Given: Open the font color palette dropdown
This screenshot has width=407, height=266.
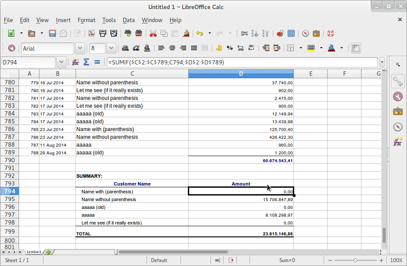Looking at the screenshot, I should (x=341, y=48).
